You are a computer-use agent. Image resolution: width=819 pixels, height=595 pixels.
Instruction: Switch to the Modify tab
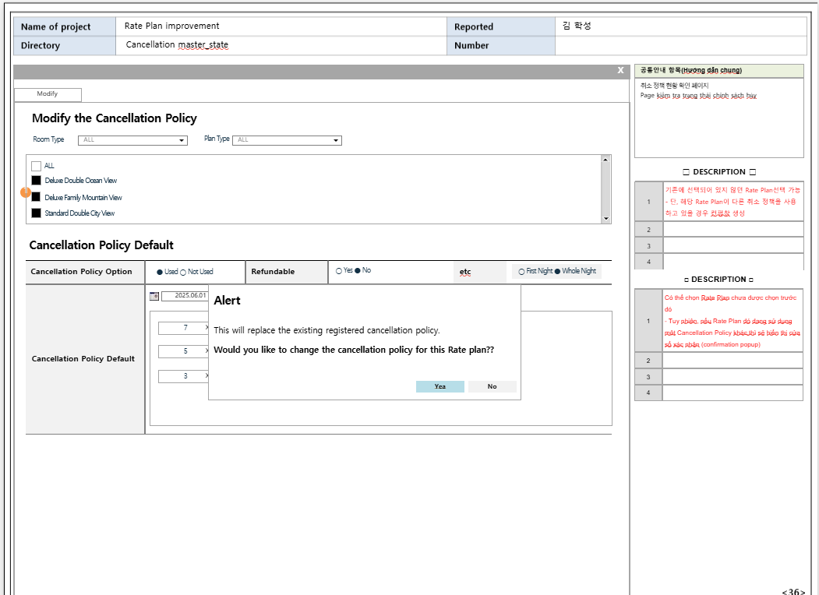coord(48,94)
